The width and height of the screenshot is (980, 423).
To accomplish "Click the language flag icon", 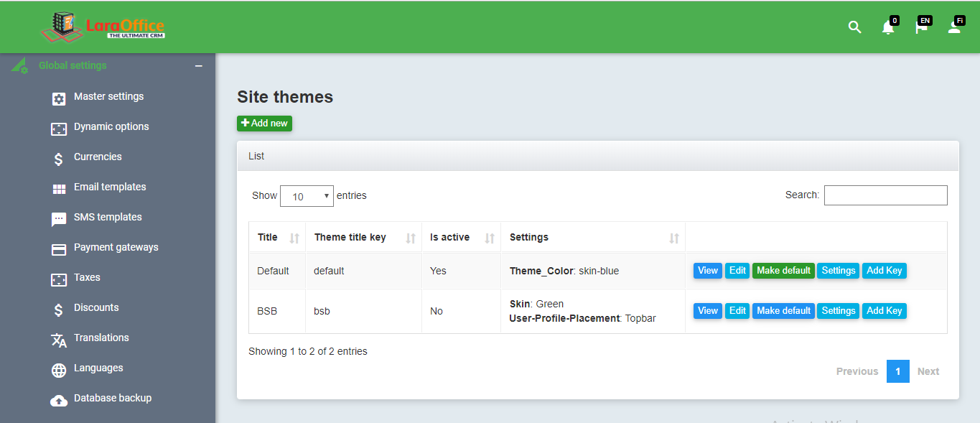I will click(921, 27).
